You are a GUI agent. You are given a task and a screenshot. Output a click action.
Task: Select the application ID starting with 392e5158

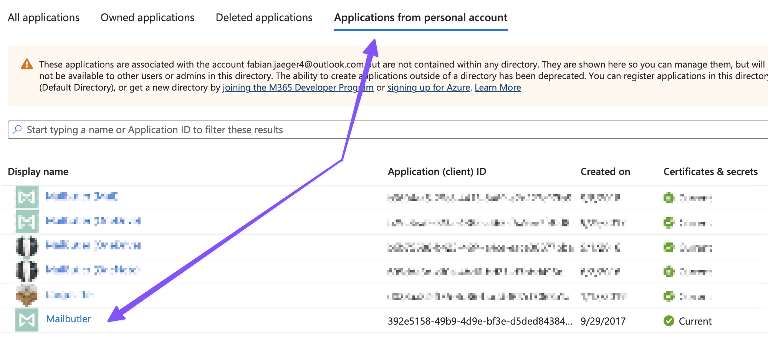coord(480,321)
